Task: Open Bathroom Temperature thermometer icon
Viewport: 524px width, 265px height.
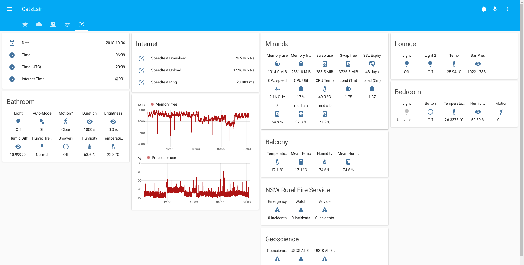Action: [x=113, y=147]
